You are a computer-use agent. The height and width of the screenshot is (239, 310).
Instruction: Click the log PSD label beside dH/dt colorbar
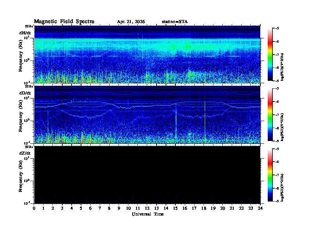(x=282, y=67)
